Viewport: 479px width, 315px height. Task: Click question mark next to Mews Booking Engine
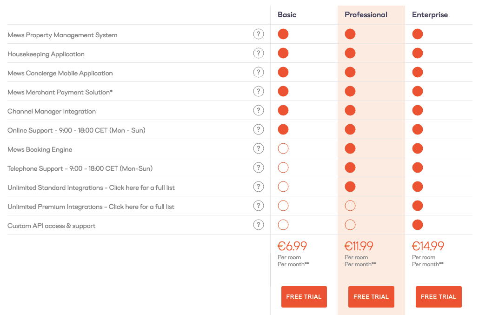[258, 148]
